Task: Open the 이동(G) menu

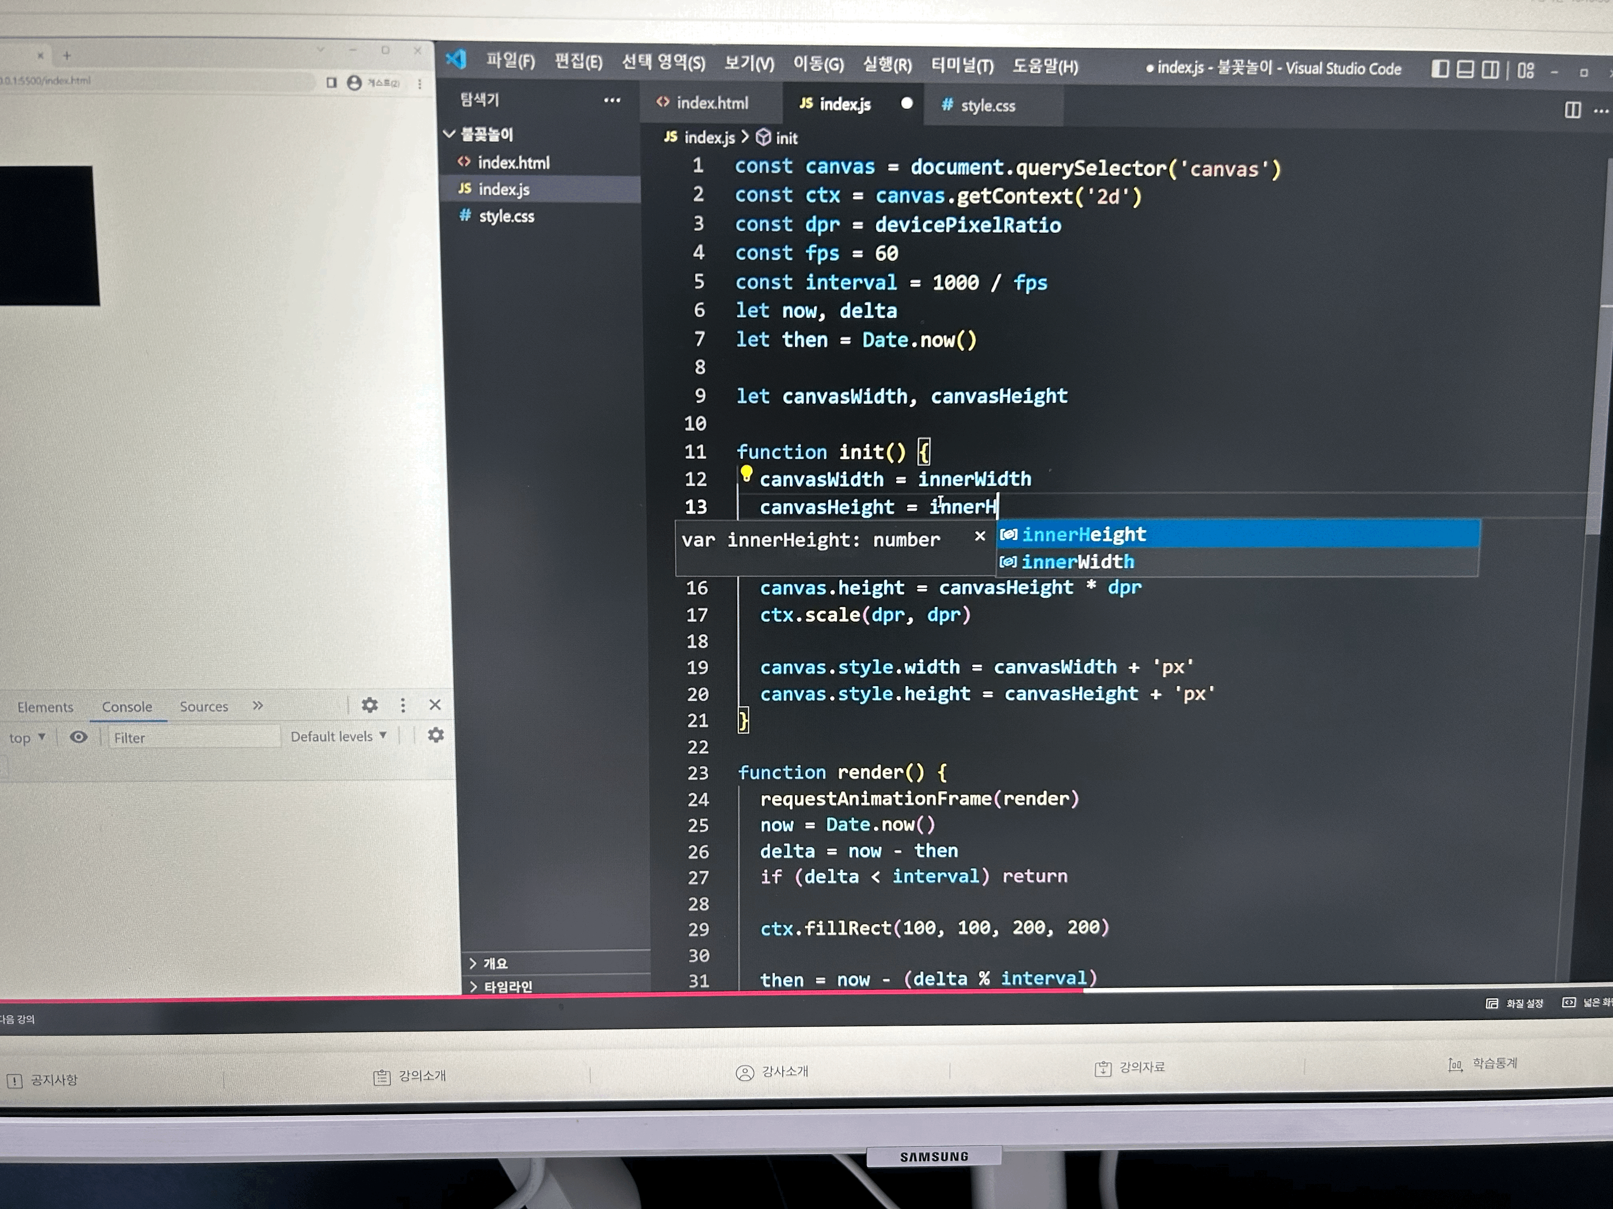Action: pos(818,65)
